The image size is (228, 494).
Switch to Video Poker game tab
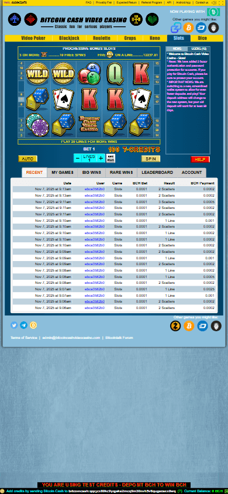click(x=33, y=38)
